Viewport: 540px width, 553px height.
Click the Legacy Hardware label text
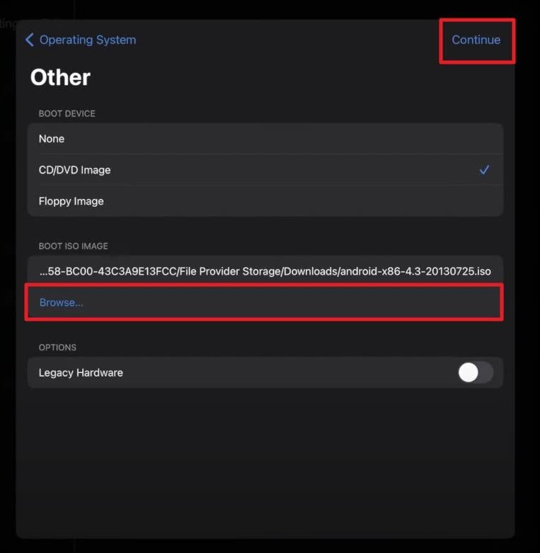[x=81, y=372]
